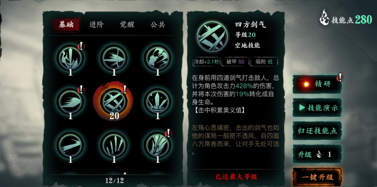Switch to the 进阶 tab

point(97,25)
